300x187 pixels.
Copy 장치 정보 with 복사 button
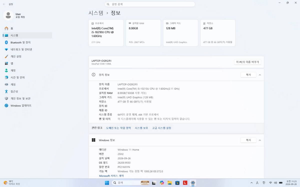248,75
